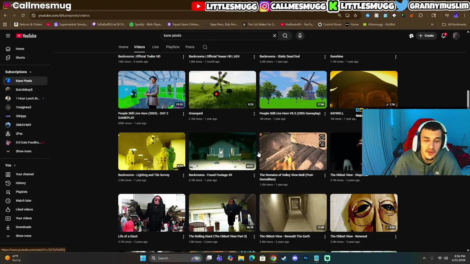The image size is (470, 264).
Task: Open File Explorer from the taskbar
Action: (241, 258)
